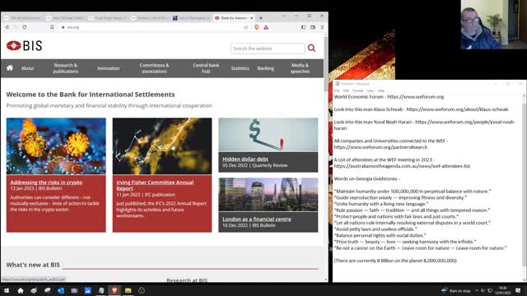Click the bookmark icon beside the address bar
527x296 pixels.
(x=52, y=27)
